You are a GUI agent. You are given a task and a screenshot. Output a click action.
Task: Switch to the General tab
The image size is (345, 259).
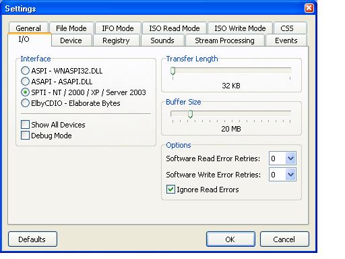(28, 28)
